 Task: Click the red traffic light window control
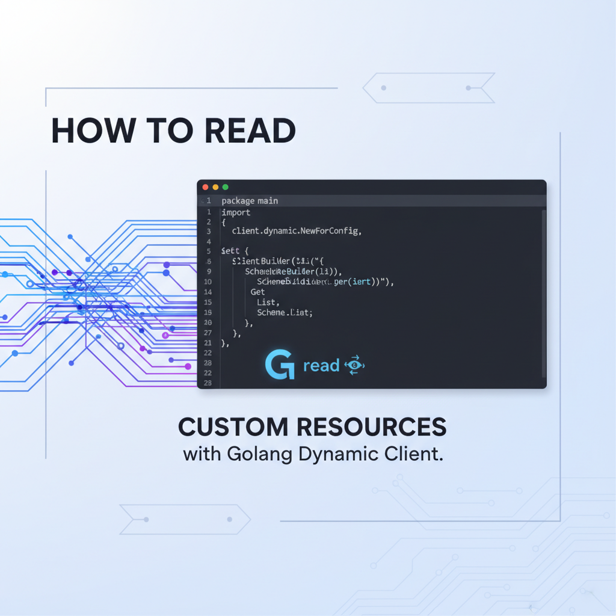point(205,187)
